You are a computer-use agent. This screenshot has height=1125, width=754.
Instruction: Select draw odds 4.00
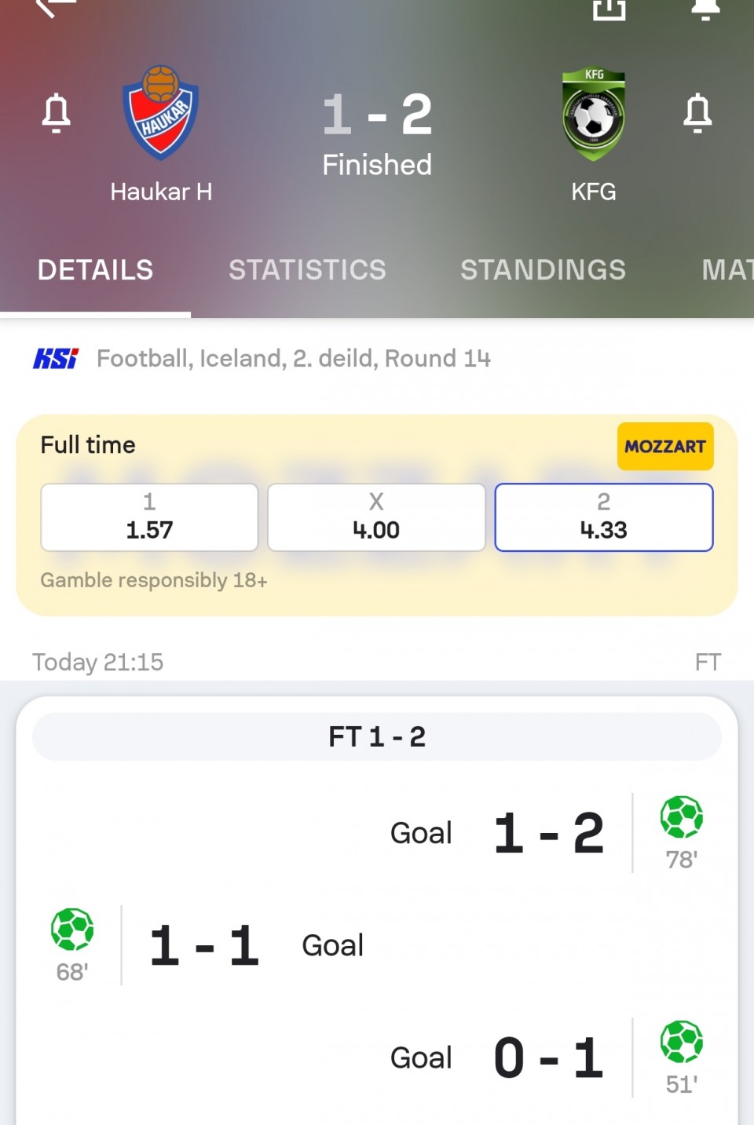tap(376, 517)
